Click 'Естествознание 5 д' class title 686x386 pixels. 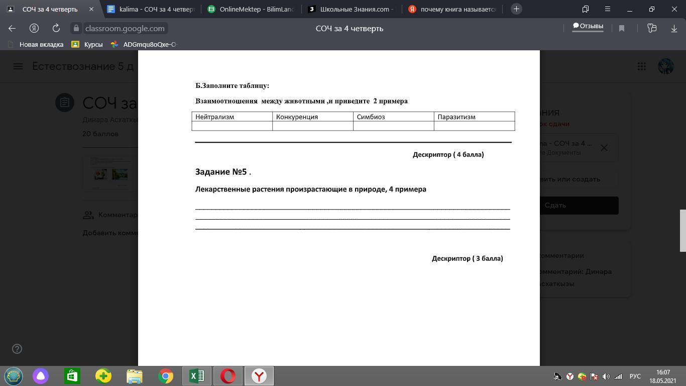pyautogui.click(x=83, y=66)
